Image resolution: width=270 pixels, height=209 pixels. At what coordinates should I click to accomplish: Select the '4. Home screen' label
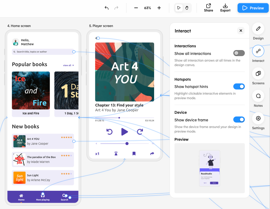tap(19, 26)
